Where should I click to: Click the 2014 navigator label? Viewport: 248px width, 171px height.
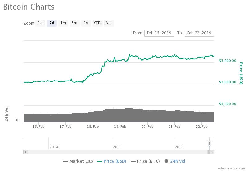click(54, 147)
